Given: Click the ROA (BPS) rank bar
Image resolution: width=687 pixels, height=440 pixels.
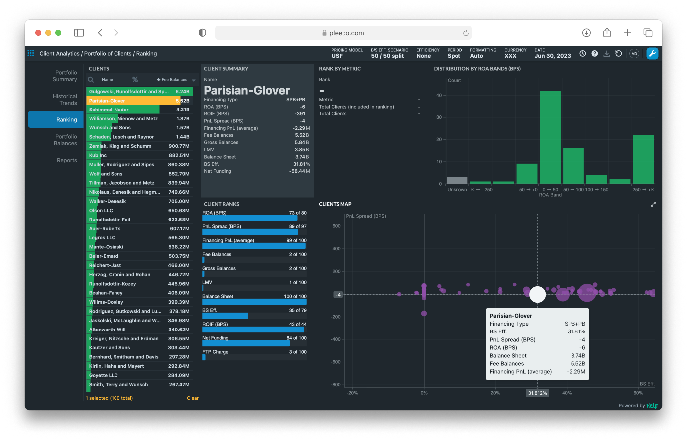Looking at the screenshot, I should [x=250, y=218].
